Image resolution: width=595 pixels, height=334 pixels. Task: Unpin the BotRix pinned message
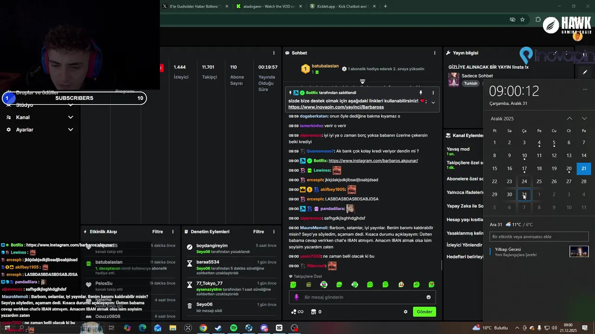click(x=421, y=93)
